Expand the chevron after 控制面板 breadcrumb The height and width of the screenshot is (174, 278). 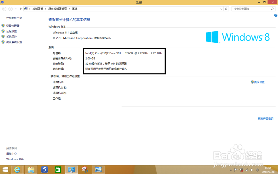46,9
